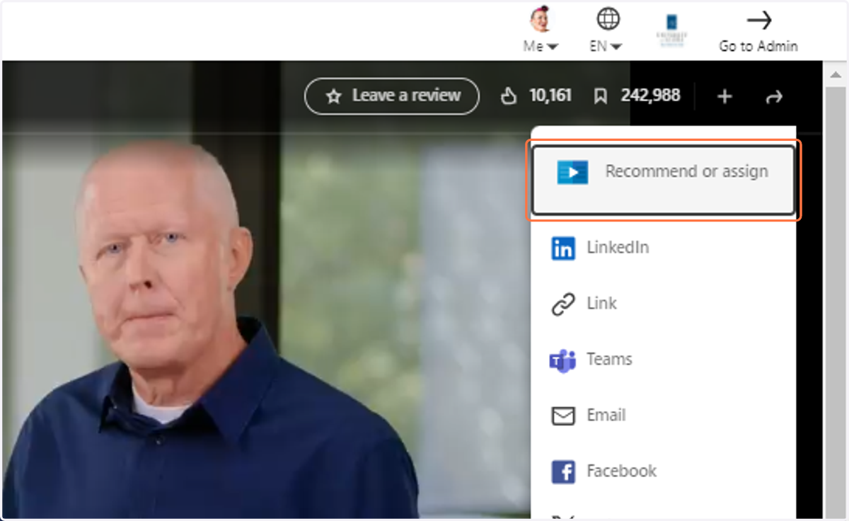Share via Facebook menu option
This screenshot has width=849, height=521.
click(664, 471)
